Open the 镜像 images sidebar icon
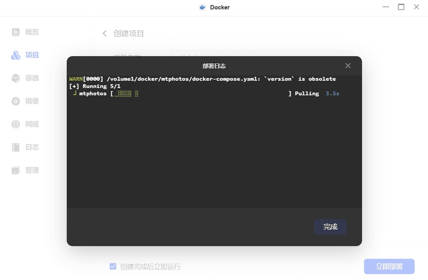The image size is (428, 280). (16, 101)
